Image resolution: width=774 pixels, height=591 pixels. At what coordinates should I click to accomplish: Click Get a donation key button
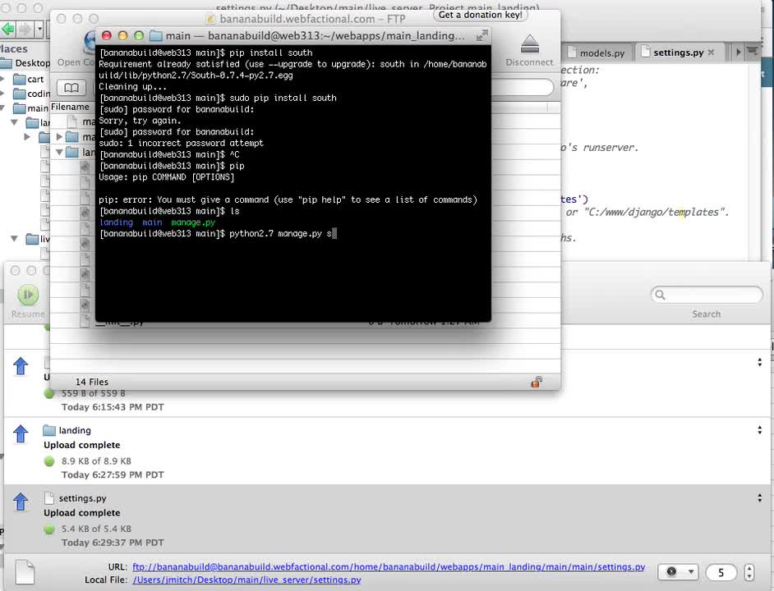coord(481,15)
